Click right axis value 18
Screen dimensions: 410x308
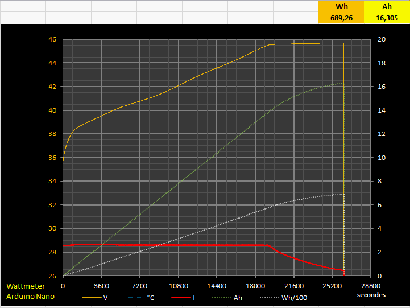[382, 63]
